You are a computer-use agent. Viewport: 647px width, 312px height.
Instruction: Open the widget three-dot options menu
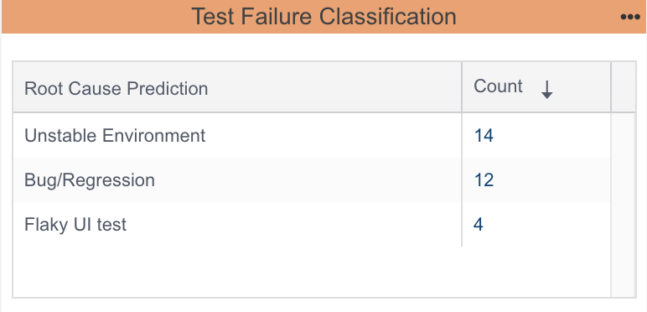630,17
